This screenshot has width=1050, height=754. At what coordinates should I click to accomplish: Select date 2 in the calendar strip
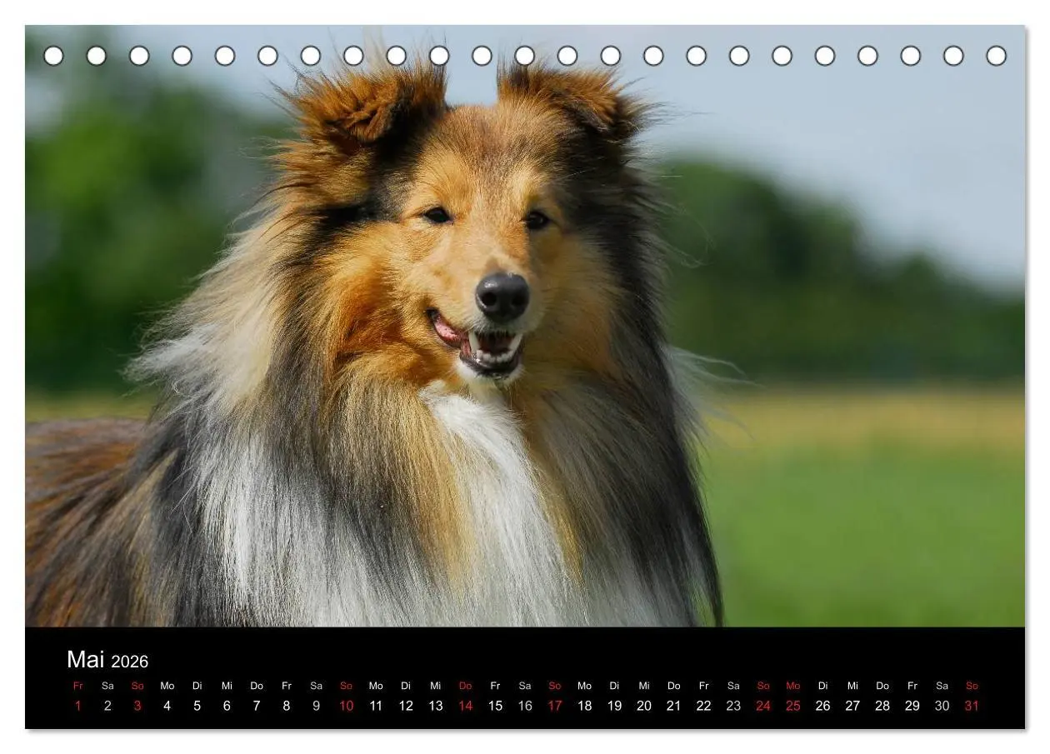coord(107,706)
